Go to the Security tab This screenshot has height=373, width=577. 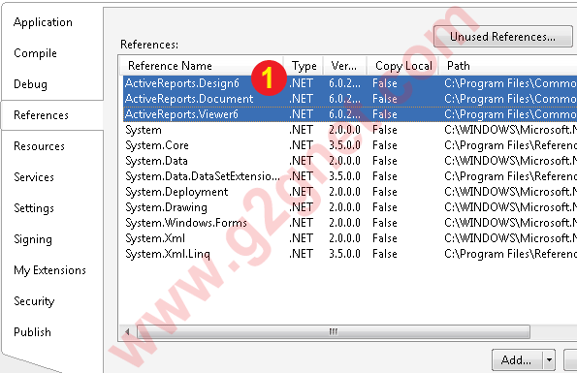(34, 301)
